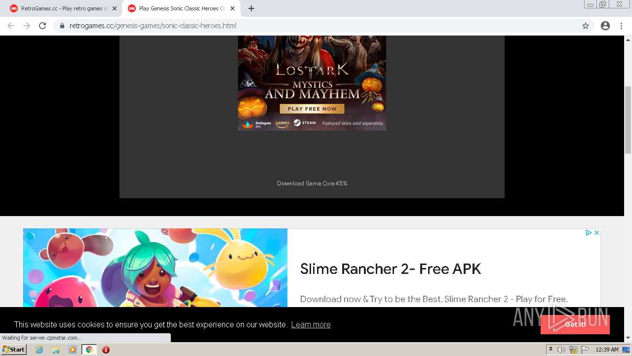Click the scrollbar up arrow

pos(628,40)
